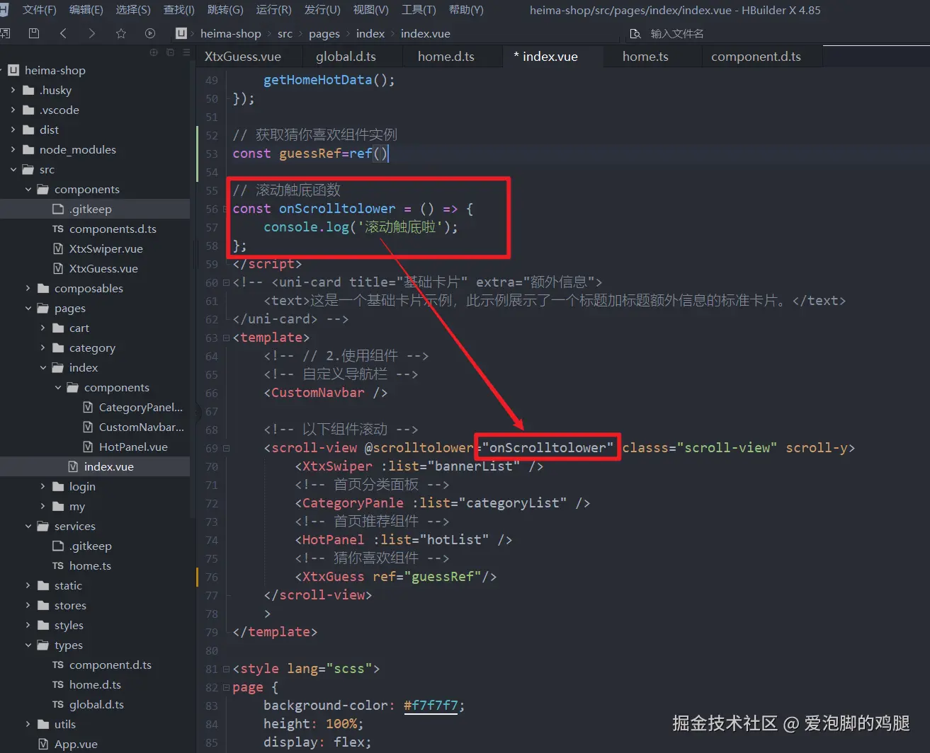Collapse the pages folder chevron
Viewport: 930px width, 753px height.
click(x=28, y=308)
